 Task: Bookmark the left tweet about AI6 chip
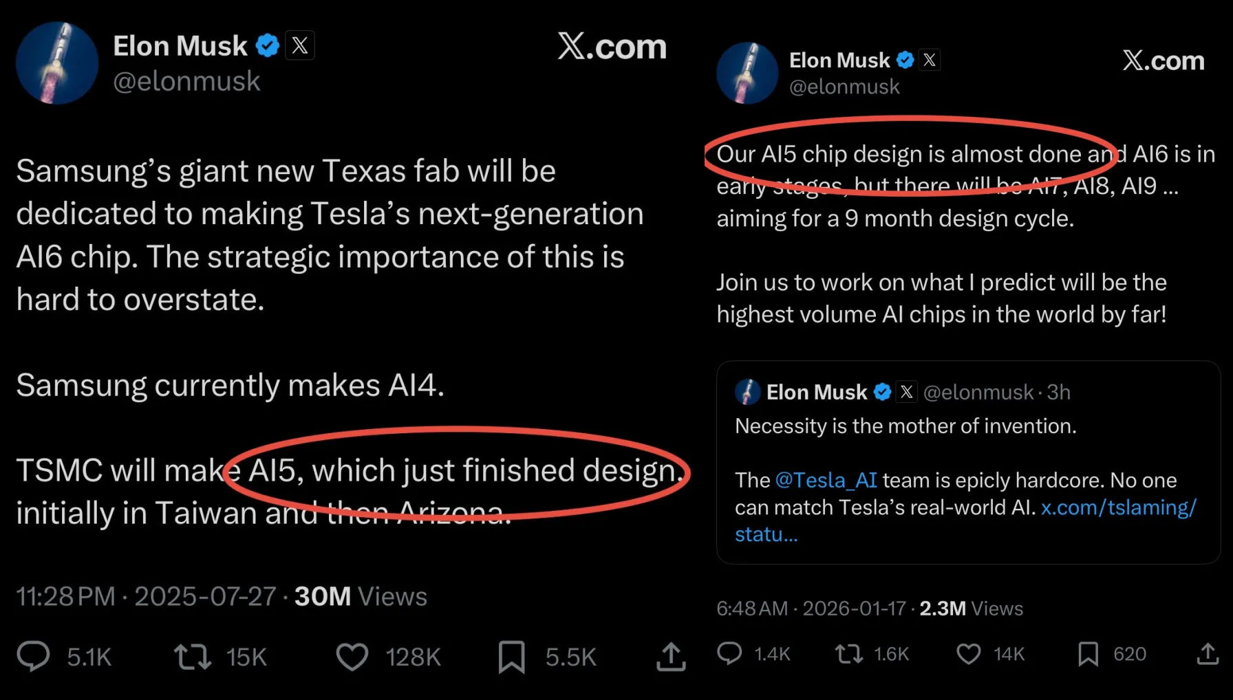point(511,656)
